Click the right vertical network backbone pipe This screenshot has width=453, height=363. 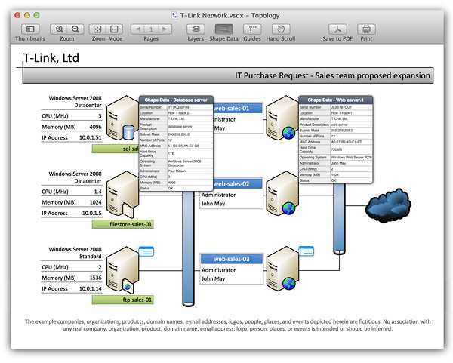coord(340,219)
